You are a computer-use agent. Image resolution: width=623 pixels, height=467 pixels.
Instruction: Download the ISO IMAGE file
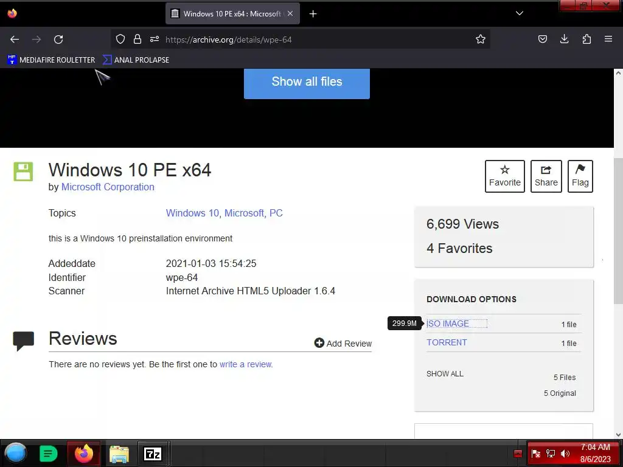click(x=448, y=323)
